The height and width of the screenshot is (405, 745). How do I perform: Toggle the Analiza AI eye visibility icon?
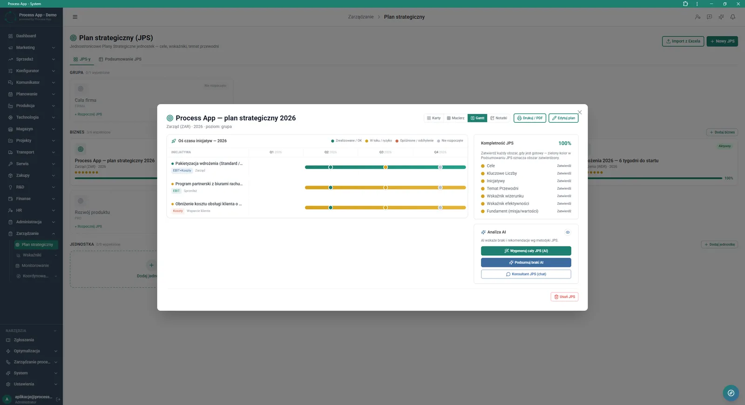[568, 232]
